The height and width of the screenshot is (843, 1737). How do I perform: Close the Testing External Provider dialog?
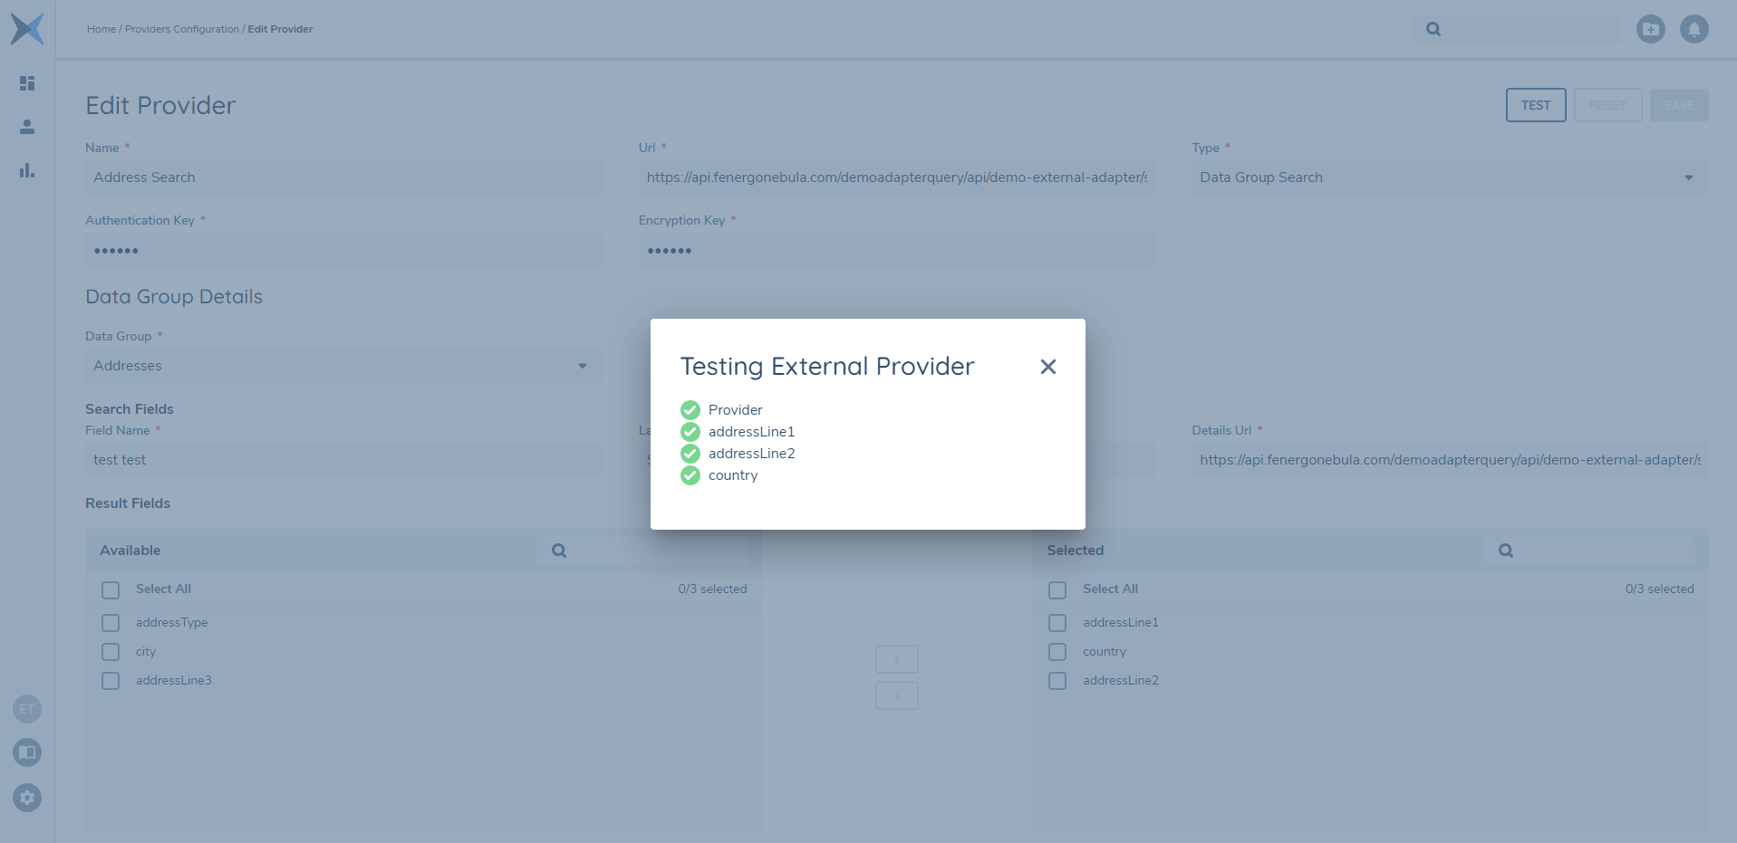point(1047,367)
